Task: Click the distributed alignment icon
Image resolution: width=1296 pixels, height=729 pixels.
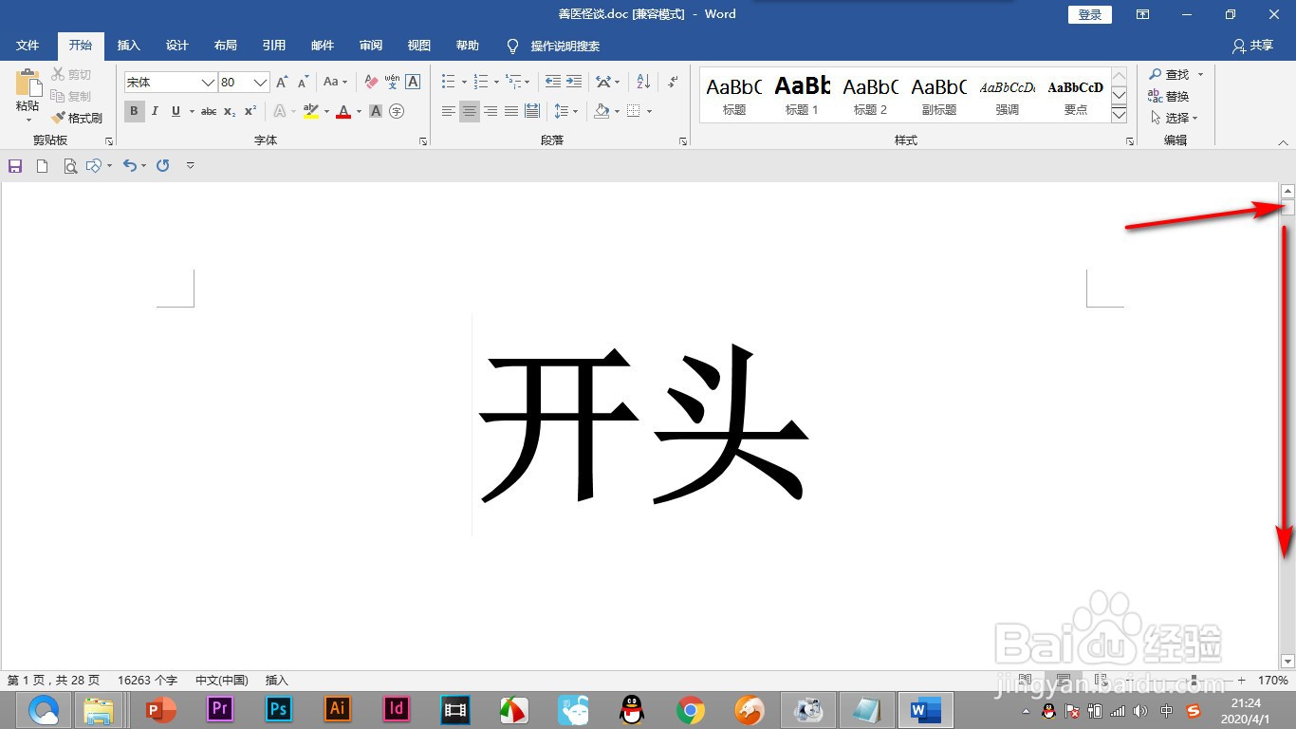Action: point(531,111)
